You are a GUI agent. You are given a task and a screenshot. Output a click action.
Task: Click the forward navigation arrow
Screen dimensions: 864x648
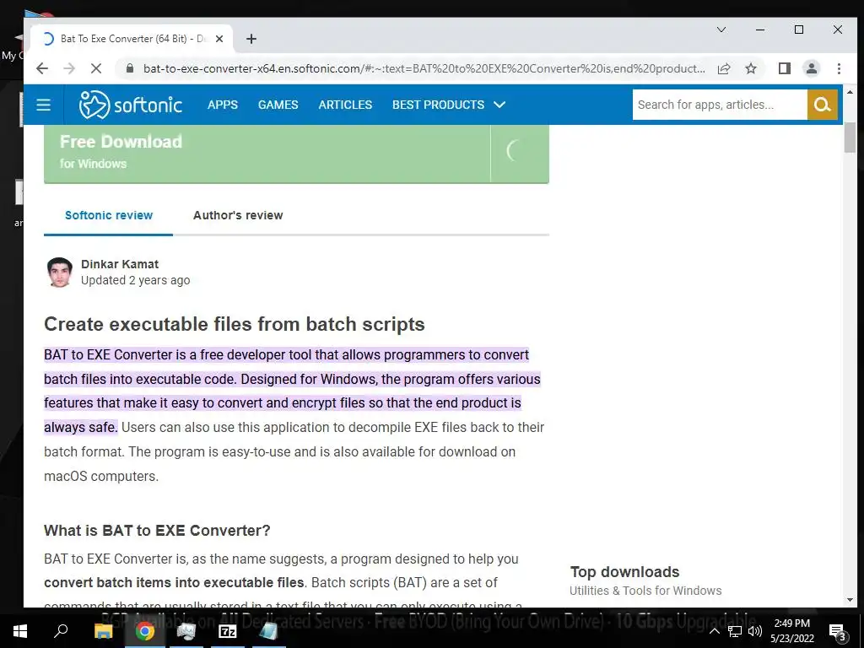(69, 68)
